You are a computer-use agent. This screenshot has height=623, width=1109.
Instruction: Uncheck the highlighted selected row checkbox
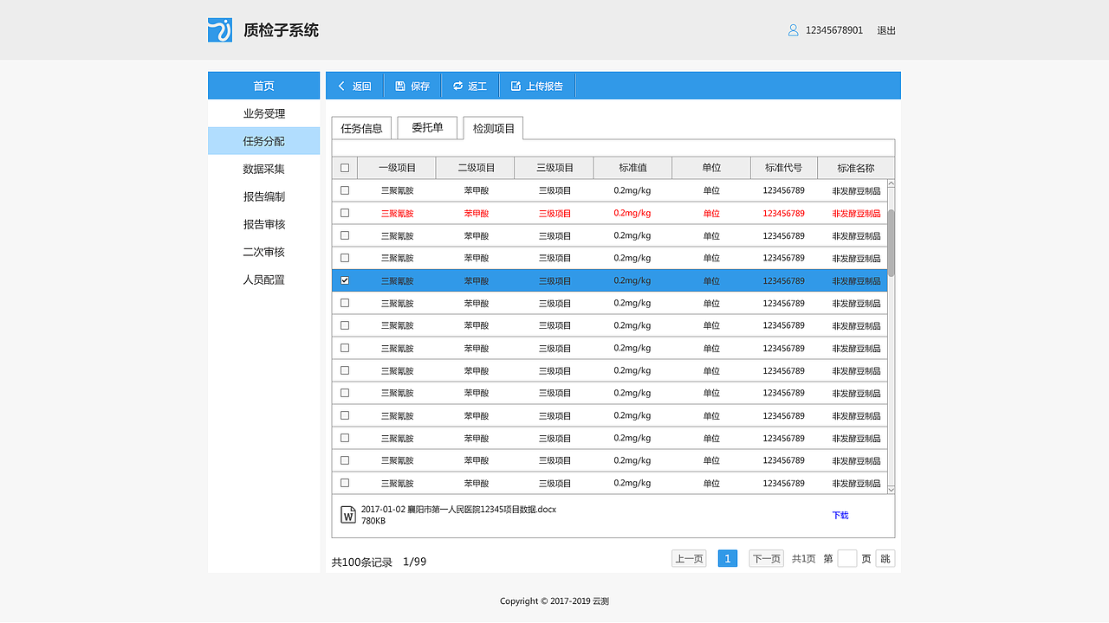coord(344,280)
